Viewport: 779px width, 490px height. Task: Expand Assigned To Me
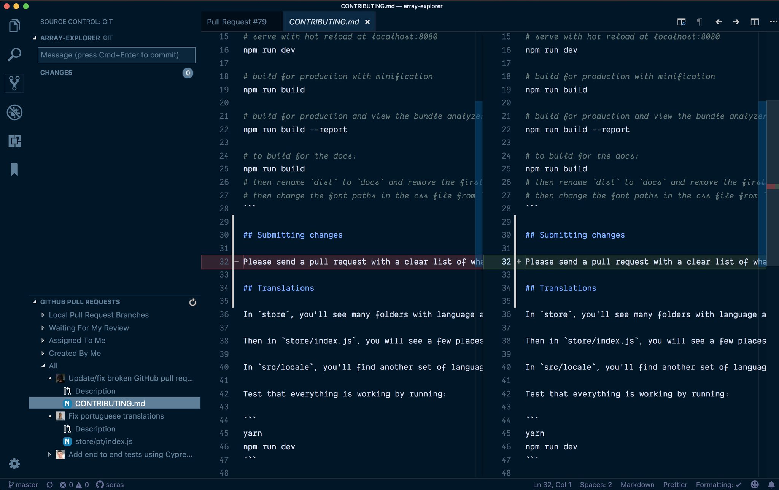coord(43,341)
